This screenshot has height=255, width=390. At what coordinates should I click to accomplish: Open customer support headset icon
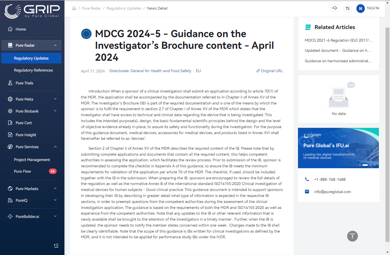(x=335, y=8)
